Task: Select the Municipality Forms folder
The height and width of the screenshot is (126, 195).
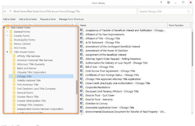Action: (x=24, y=40)
